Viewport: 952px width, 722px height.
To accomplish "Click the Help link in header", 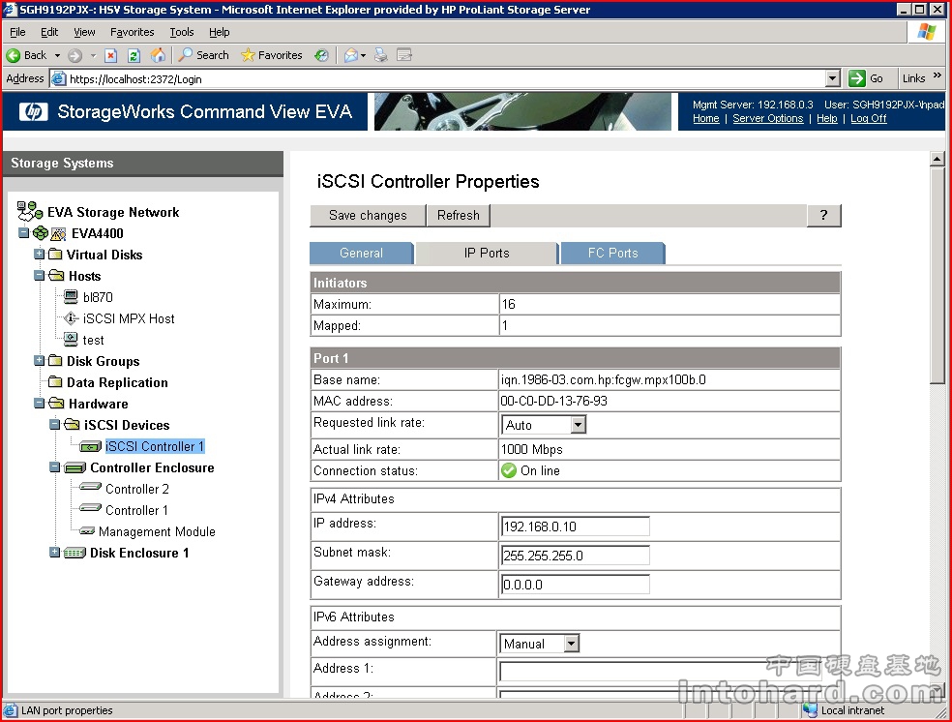I will click(x=826, y=118).
